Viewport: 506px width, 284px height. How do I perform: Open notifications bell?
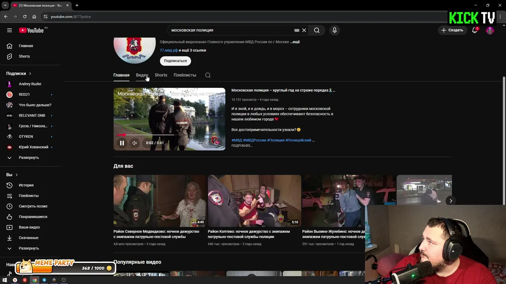475,30
